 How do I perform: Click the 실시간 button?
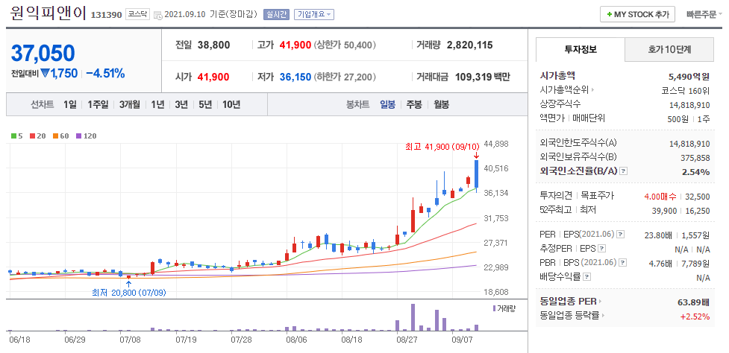276,14
